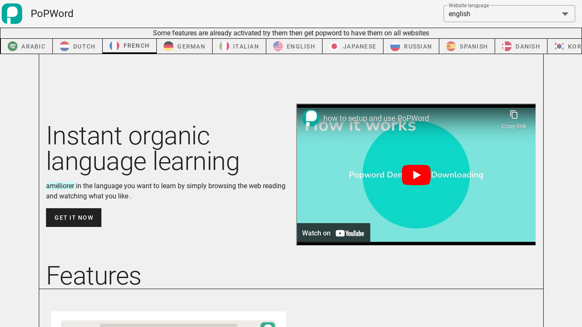Select the French language tab
The width and height of the screenshot is (582, 327).
pos(130,46)
